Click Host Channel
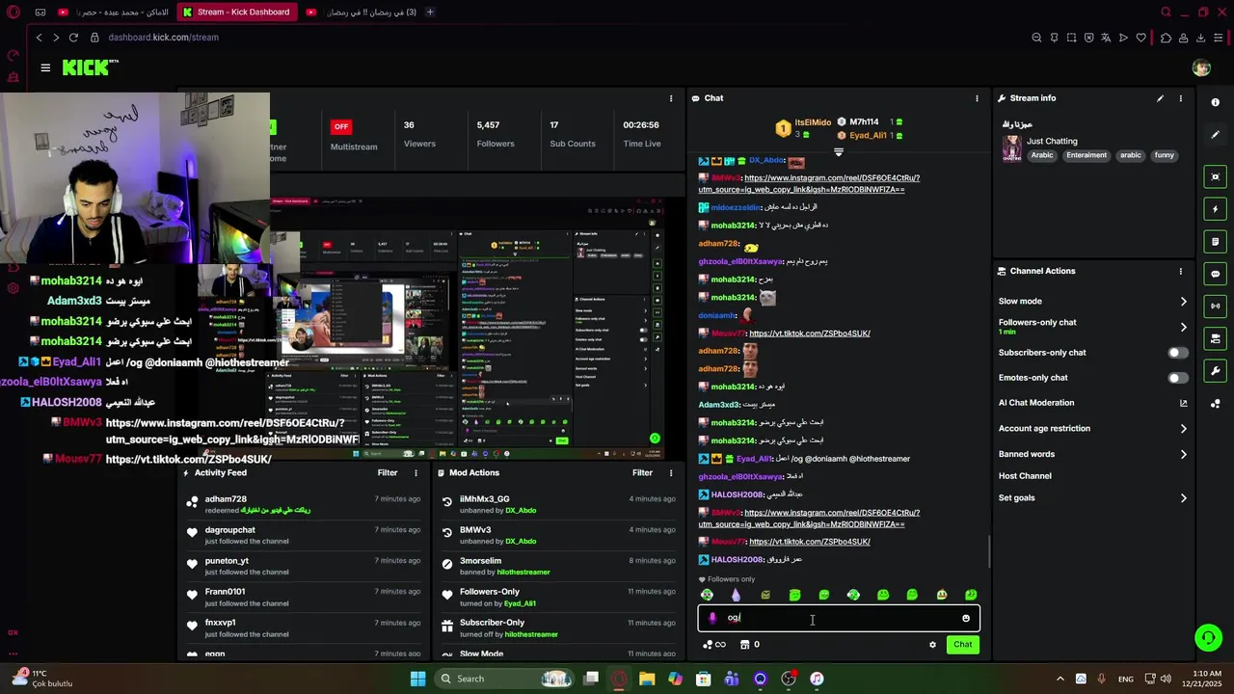This screenshot has height=694, width=1234. pyautogui.click(x=1025, y=476)
